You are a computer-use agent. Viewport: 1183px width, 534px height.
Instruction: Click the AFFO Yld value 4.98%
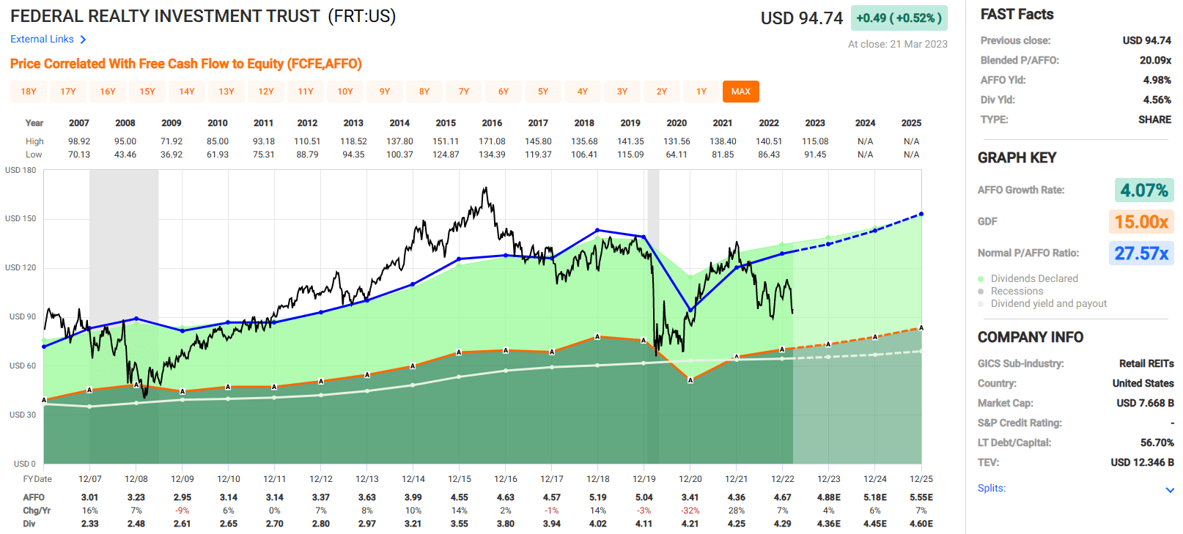point(1157,80)
